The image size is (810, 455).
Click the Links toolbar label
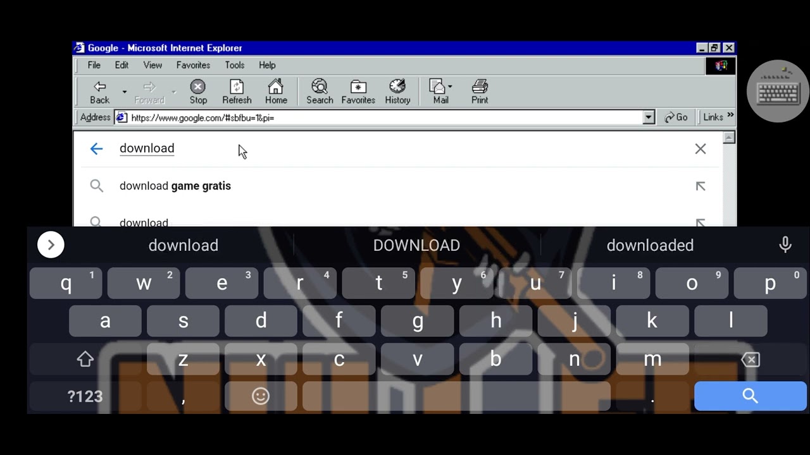(x=713, y=118)
